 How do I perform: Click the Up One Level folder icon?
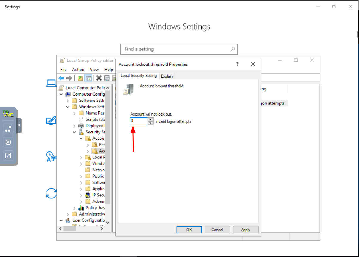(80, 78)
